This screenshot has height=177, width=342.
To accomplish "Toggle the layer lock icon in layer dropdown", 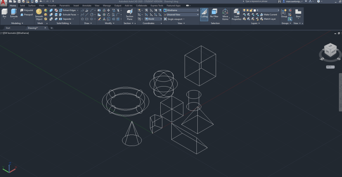I will click(251, 10).
